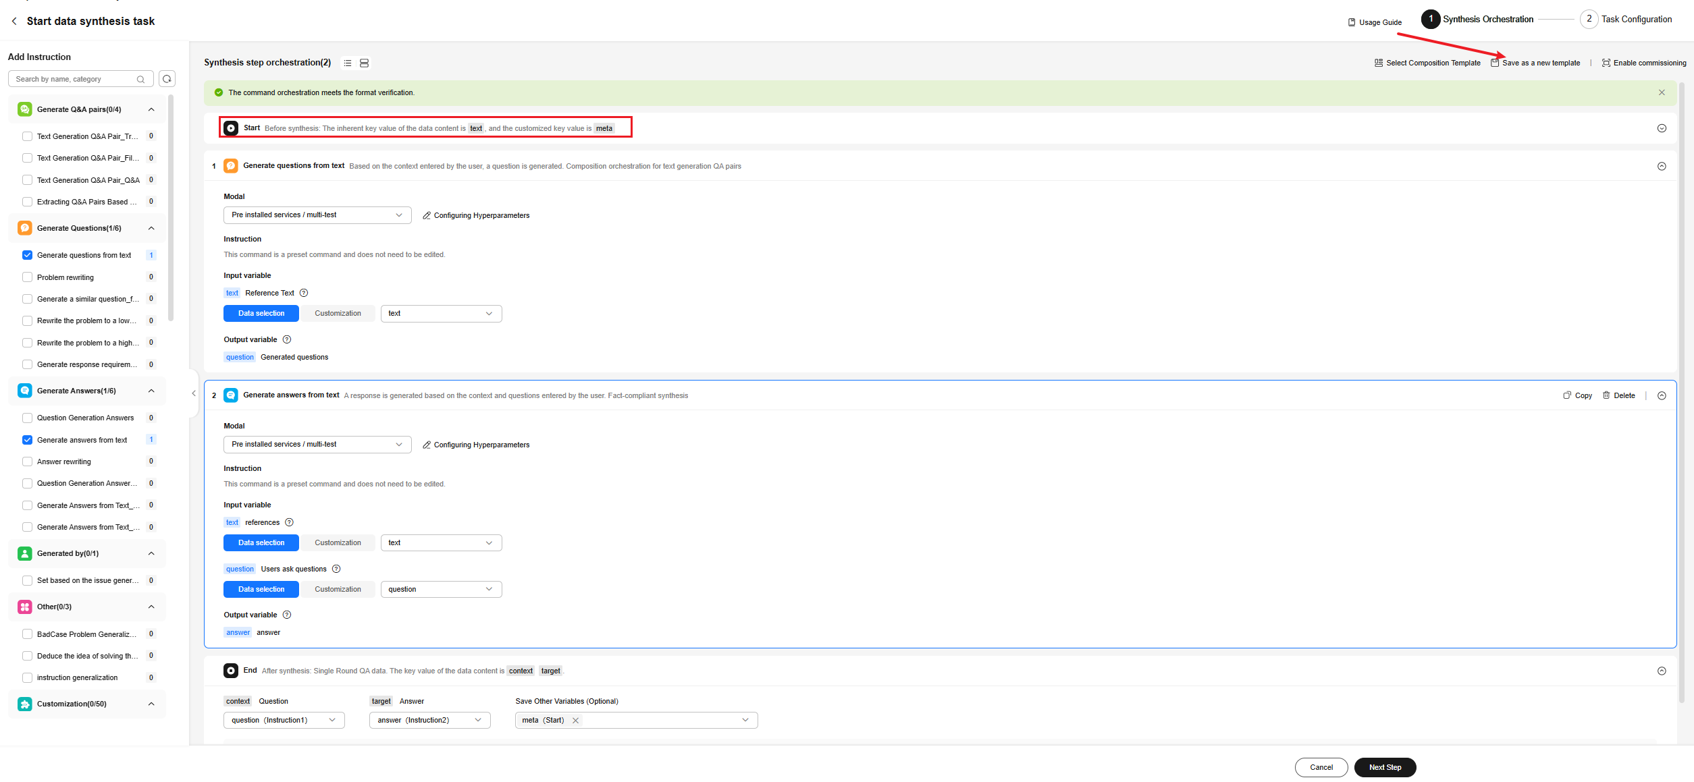This screenshot has height=782, width=1694.
Task: Switch to card view icon in orchestration header
Action: [x=364, y=63]
